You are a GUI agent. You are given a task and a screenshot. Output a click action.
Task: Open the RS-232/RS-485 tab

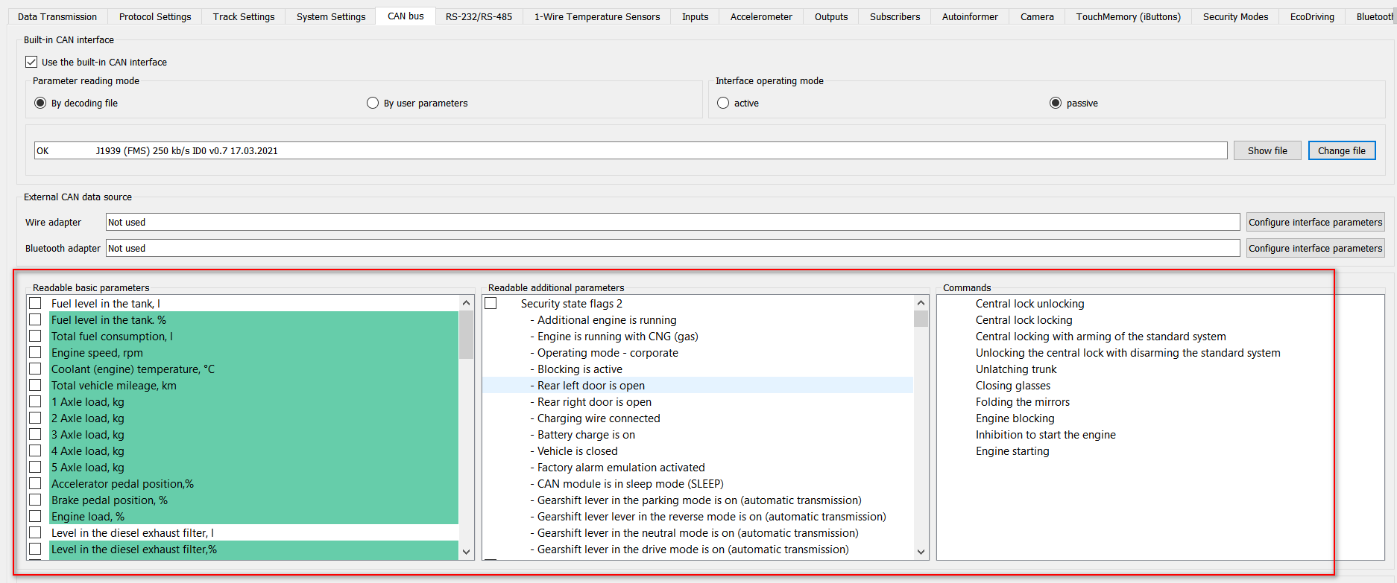(479, 16)
